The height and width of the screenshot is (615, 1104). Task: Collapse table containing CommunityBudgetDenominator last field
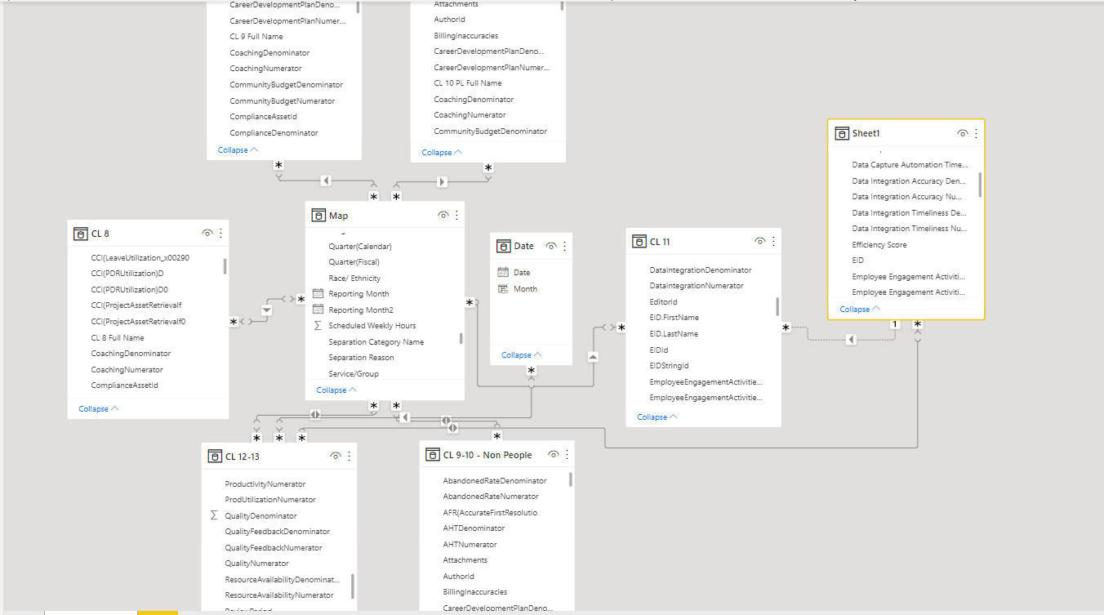(x=443, y=153)
